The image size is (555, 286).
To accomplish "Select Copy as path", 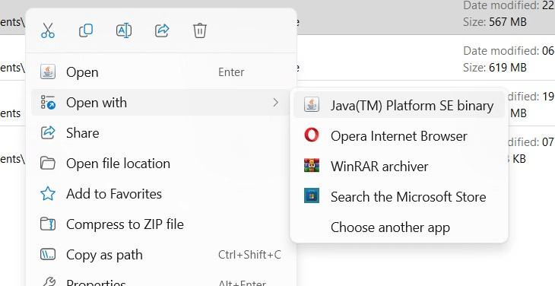I will [161, 255].
